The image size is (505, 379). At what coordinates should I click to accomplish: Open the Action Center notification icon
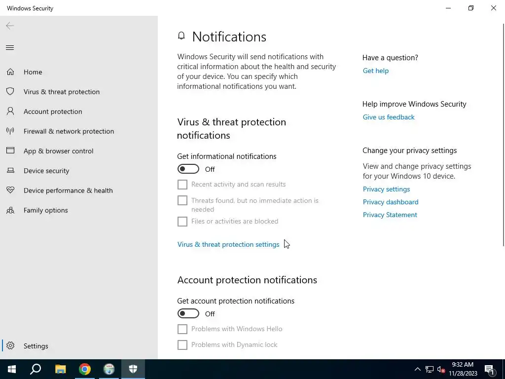pos(490,369)
